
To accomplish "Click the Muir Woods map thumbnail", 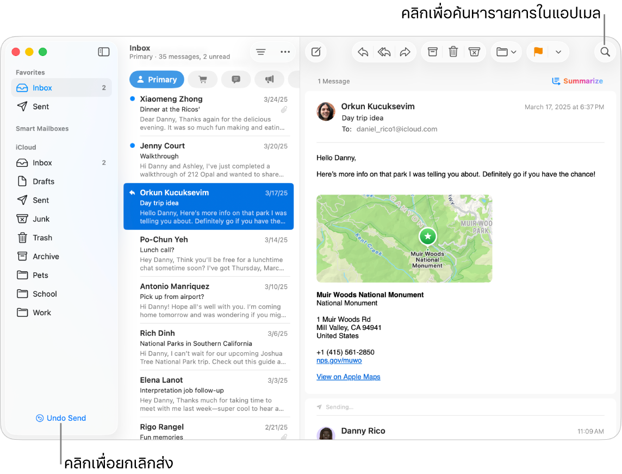I will [x=404, y=238].
